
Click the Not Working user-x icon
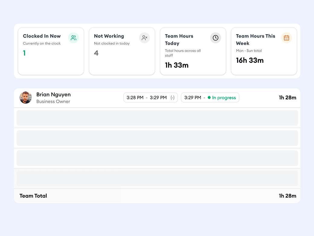coord(144,38)
